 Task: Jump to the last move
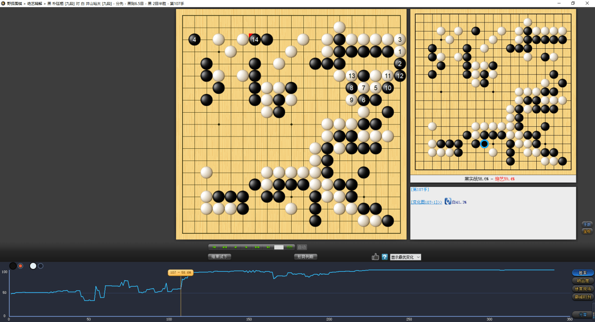[268, 247]
